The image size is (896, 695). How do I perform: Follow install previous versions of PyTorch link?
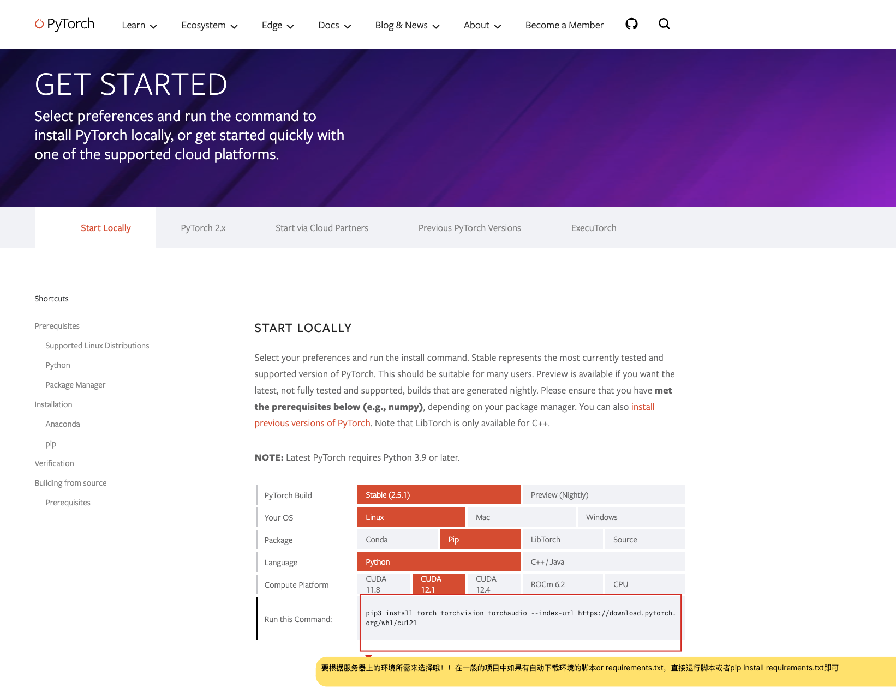click(x=312, y=423)
